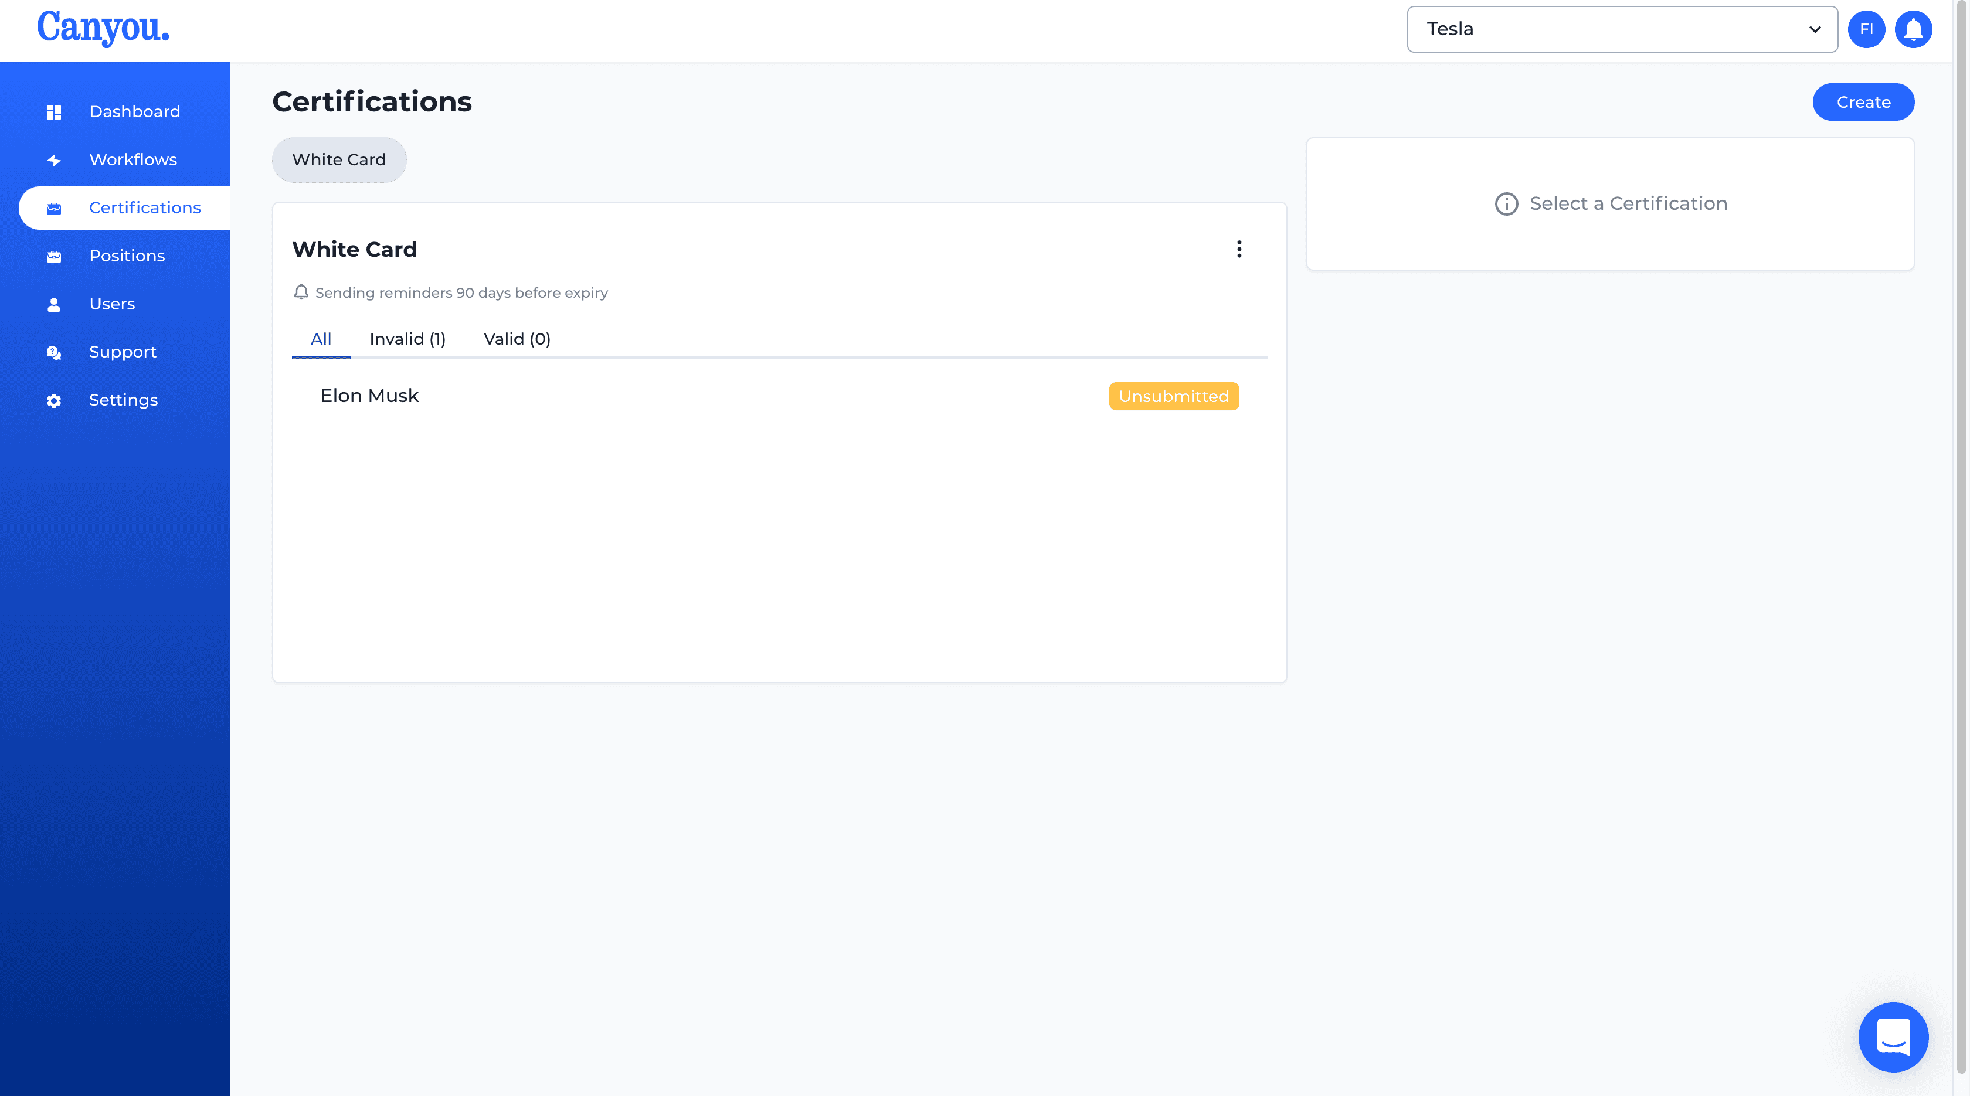
Task: Click the Select a Certification placeholder
Action: pyautogui.click(x=1628, y=204)
